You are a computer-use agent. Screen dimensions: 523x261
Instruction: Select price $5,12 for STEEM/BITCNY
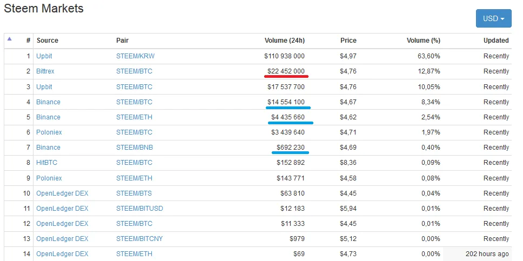point(348,239)
